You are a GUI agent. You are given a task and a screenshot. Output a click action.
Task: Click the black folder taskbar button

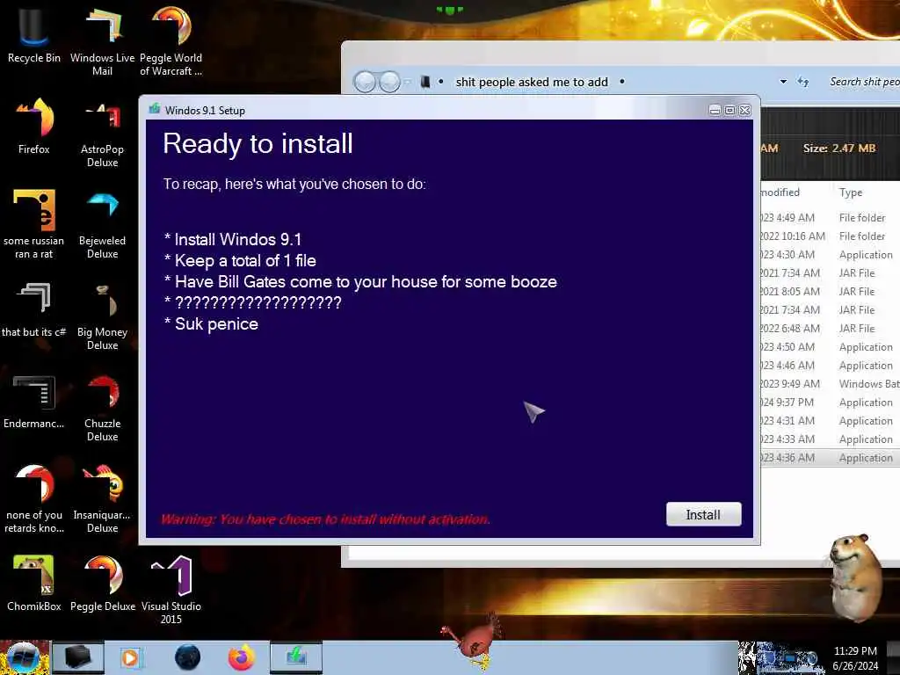(x=78, y=657)
